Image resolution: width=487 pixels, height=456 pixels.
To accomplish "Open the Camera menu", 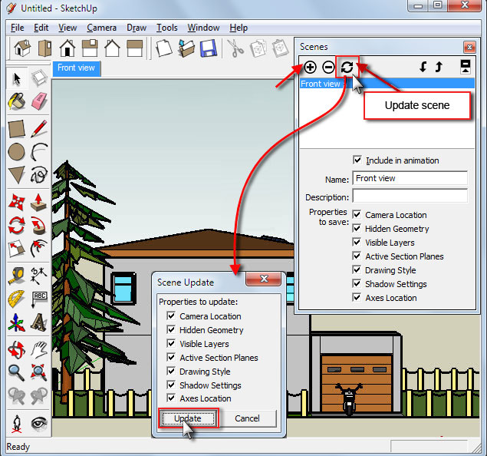I will pos(101,28).
